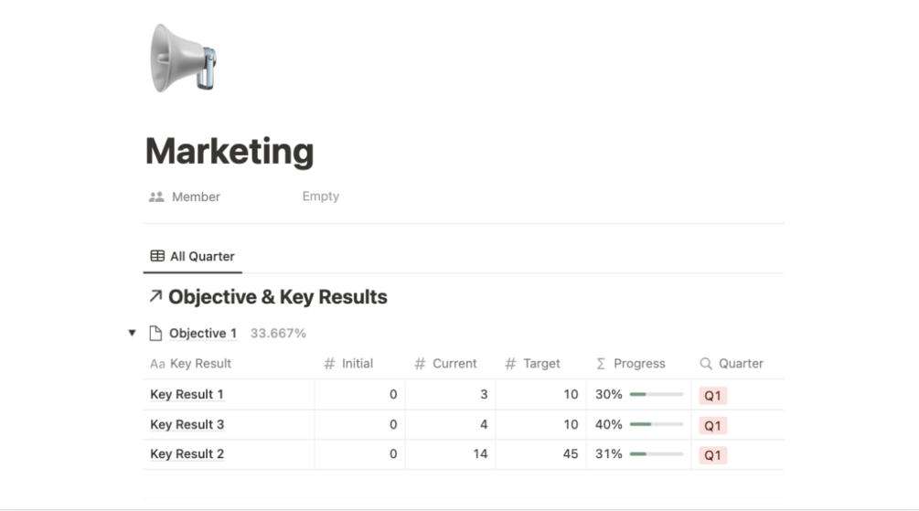This screenshot has width=919, height=511.
Task: Click the Empty Member property field
Action: pos(321,197)
